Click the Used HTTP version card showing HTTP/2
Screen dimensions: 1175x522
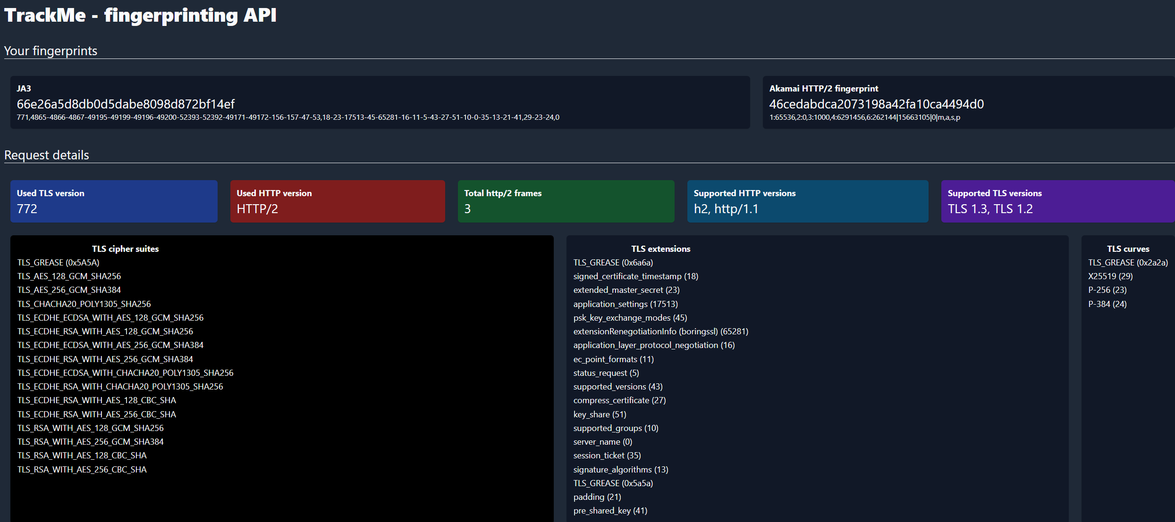[x=338, y=201]
